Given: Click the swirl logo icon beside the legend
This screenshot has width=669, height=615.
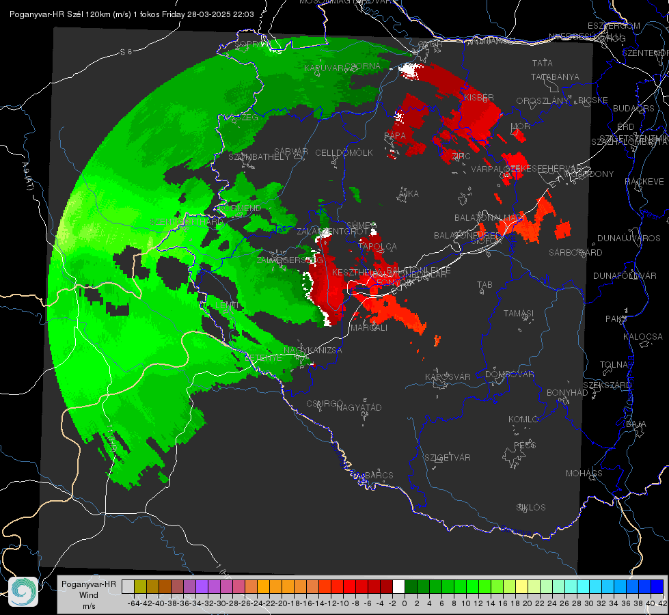Looking at the screenshot, I should (23, 592).
